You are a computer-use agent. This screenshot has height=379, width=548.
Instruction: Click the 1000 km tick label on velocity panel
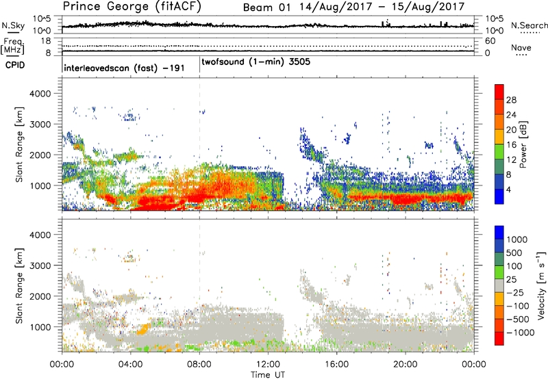(40, 327)
